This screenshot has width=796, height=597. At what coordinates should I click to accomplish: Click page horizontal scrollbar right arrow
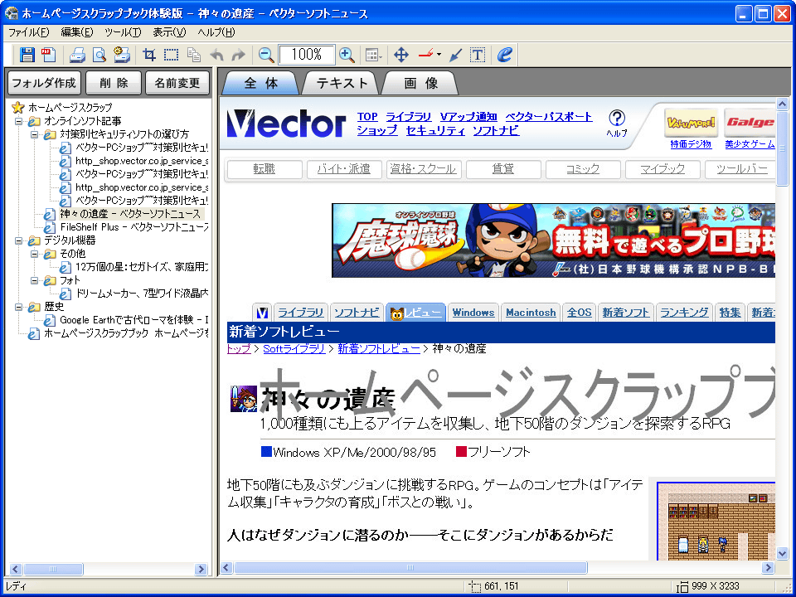[768, 567]
